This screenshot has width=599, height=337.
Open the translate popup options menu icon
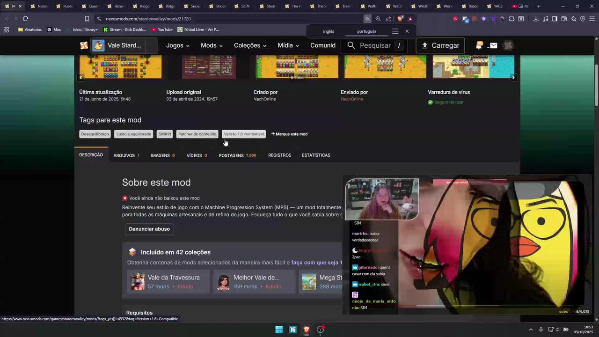(x=395, y=31)
